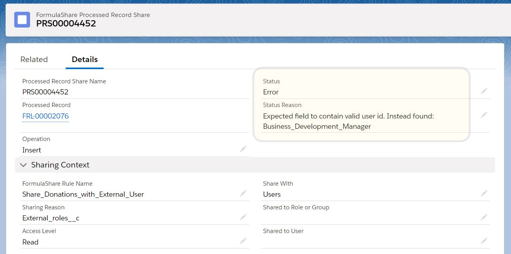Collapse the Sharing Context section chevron
511x254 pixels.
click(x=23, y=165)
